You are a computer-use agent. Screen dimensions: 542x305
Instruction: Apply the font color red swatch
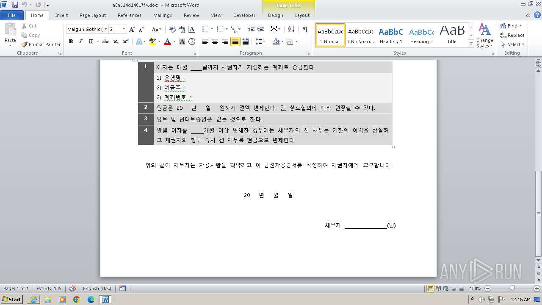[167, 42]
